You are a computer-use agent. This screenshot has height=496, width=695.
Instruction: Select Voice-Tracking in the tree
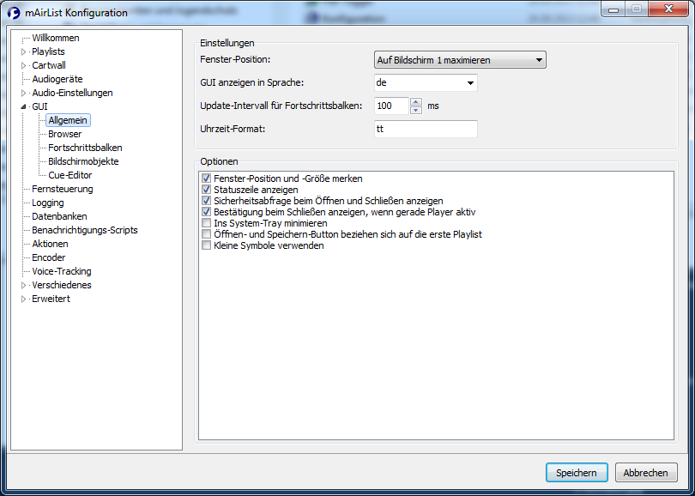tap(62, 271)
